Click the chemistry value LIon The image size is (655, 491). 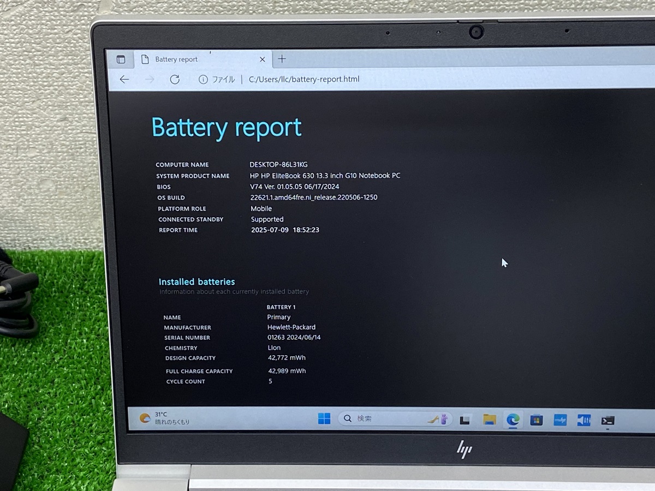pyautogui.click(x=274, y=348)
